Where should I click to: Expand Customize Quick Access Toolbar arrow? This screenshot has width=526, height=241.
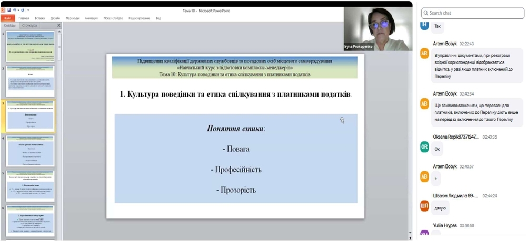point(28,10)
